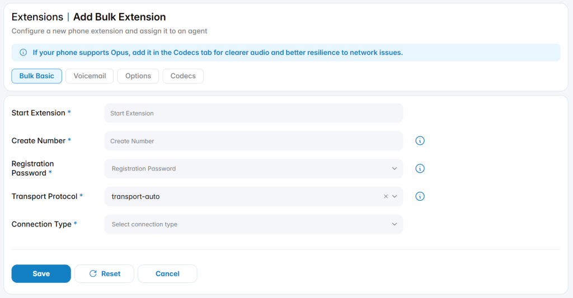The height and width of the screenshot is (298, 573).
Task: Open the Options tab
Action: point(138,76)
